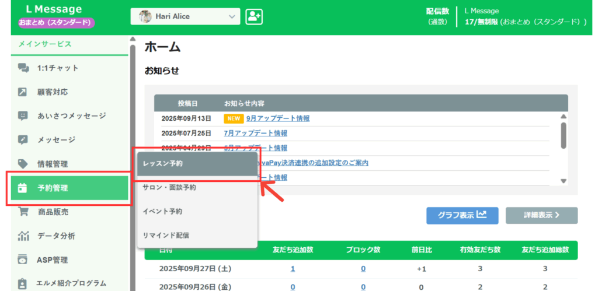Click the データ分析 chart icon

pyautogui.click(x=23, y=236)
